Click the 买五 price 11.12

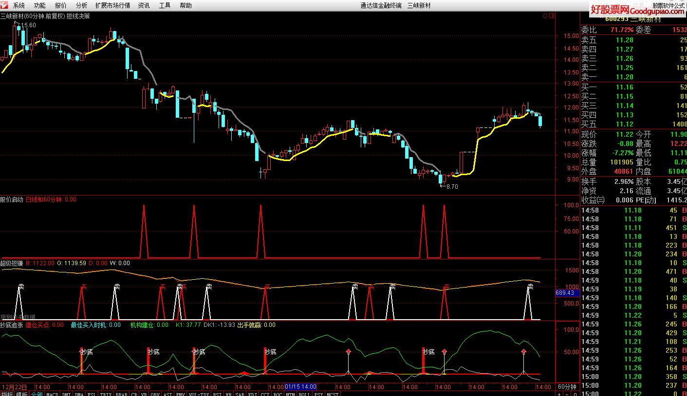pos(625,124)
